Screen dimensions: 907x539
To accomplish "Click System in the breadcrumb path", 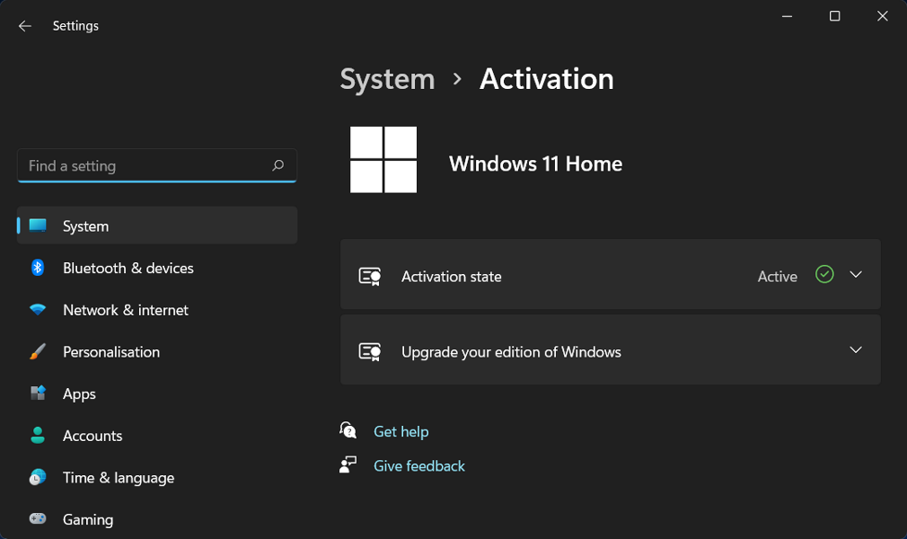I will tap(387, 79).
